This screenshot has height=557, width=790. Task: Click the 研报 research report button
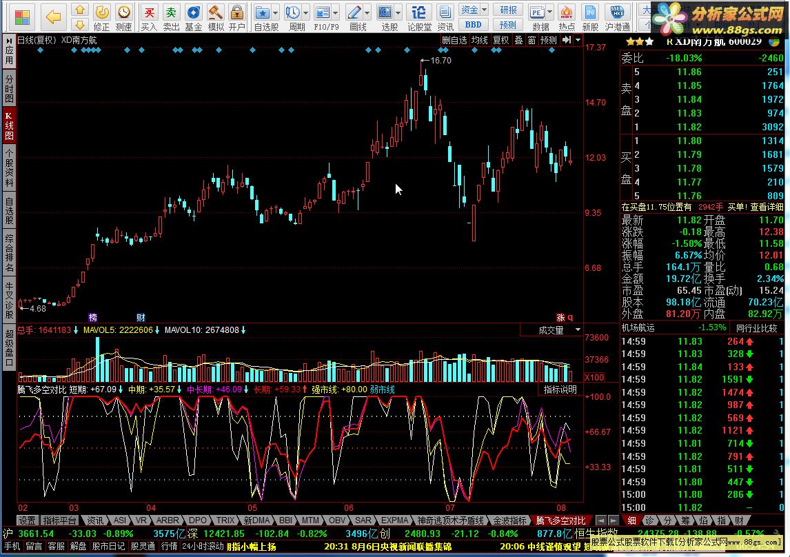tap(508, 10)
